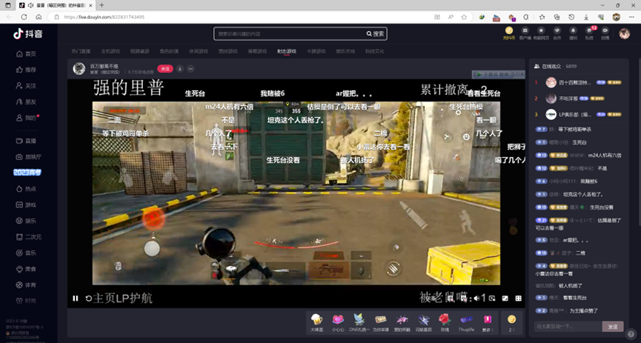Image resolution: width=641 pixels, height=343 pixels.
Task: Enter fullscreen mode on the player
Action: (x=519, y=298)
